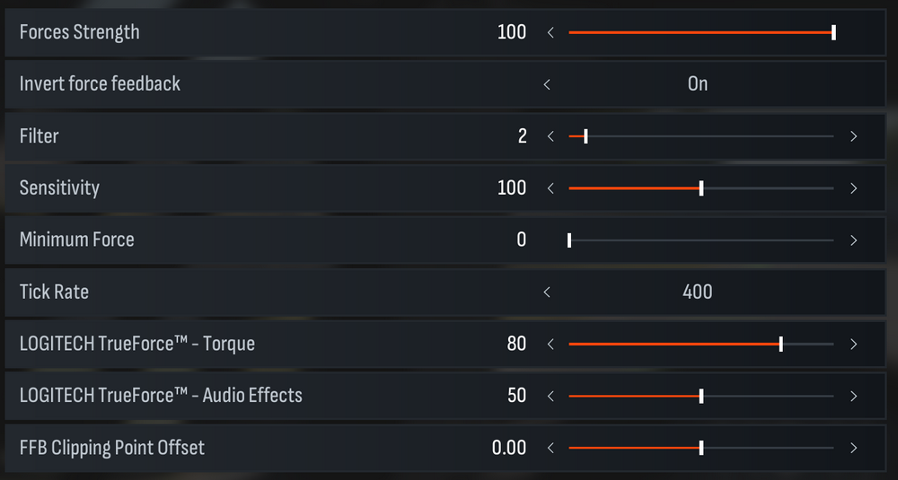The image size is (898, 480).
Task: Raise Sensitivity with right arrow
Action: (853, 188)
